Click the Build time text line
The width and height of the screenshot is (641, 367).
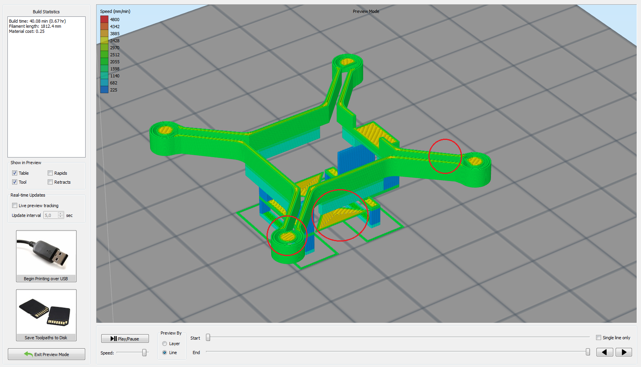point(38,21)
